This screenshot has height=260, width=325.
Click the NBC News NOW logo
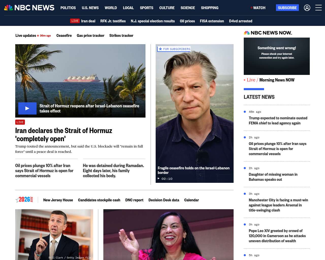(x=268, y=33)
